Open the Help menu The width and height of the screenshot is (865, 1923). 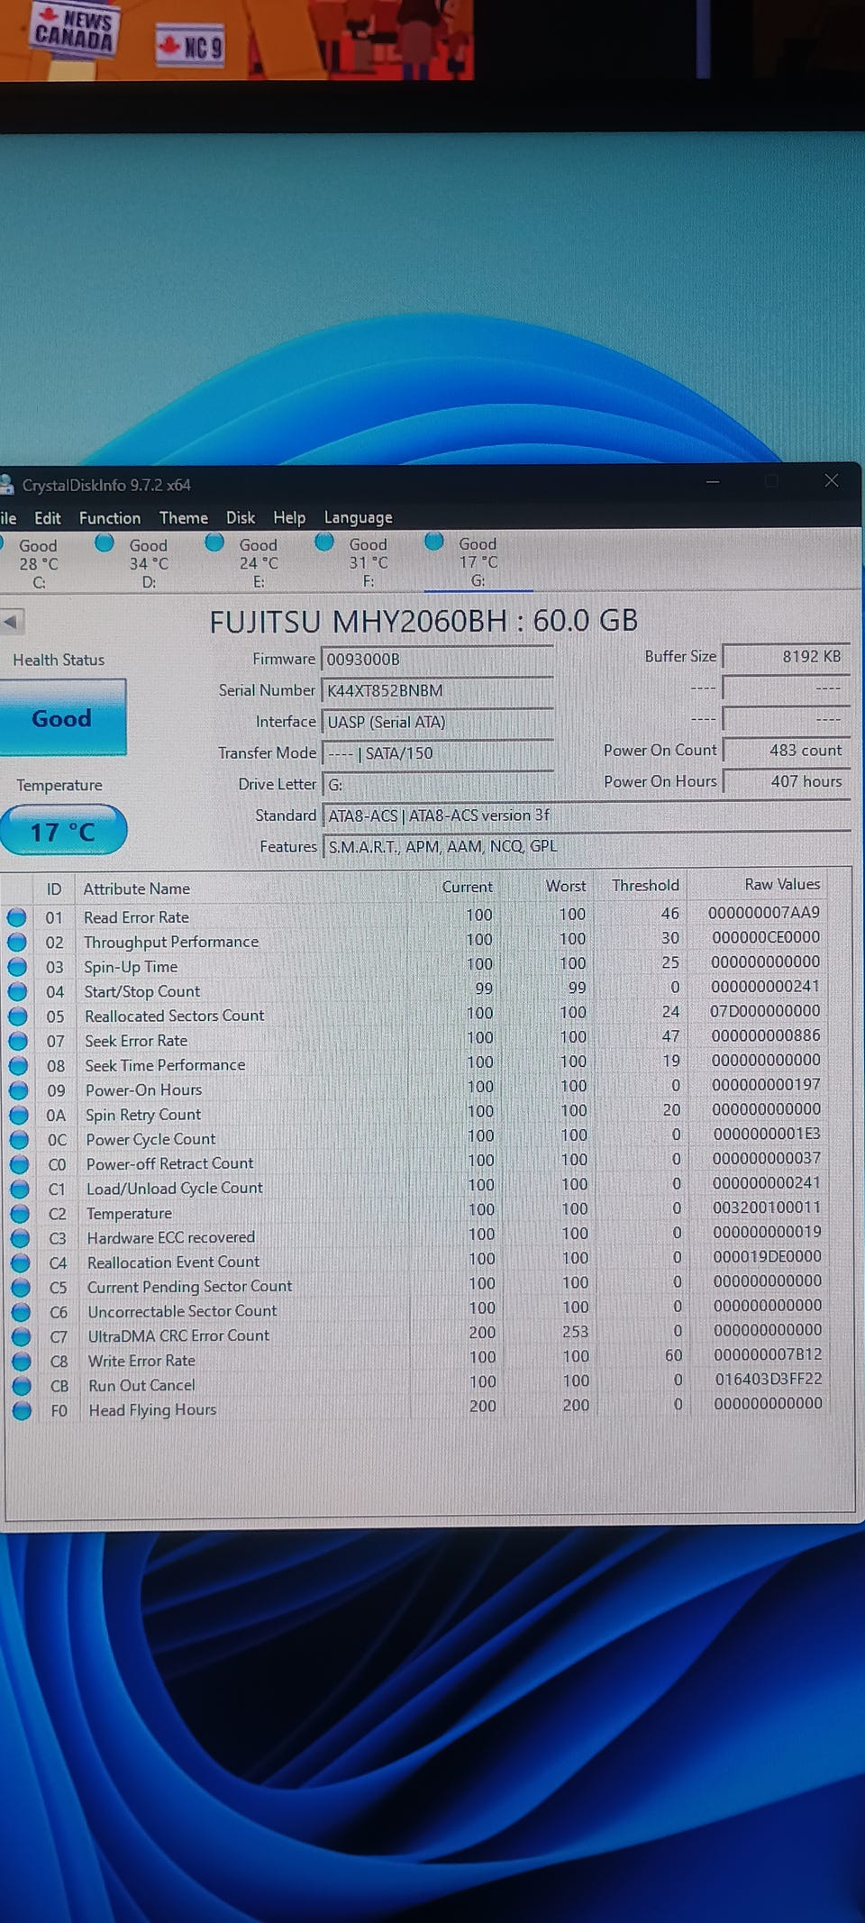click(289, 518)
